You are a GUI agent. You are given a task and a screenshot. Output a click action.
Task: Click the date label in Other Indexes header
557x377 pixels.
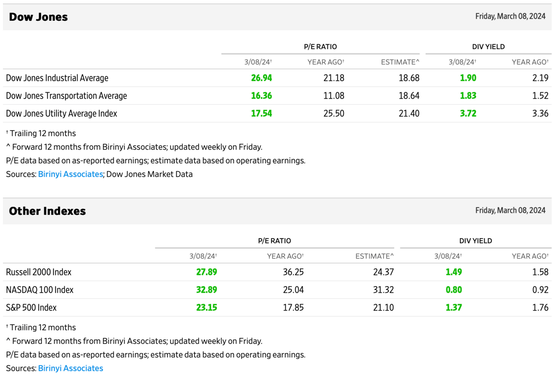pos(510,210)
